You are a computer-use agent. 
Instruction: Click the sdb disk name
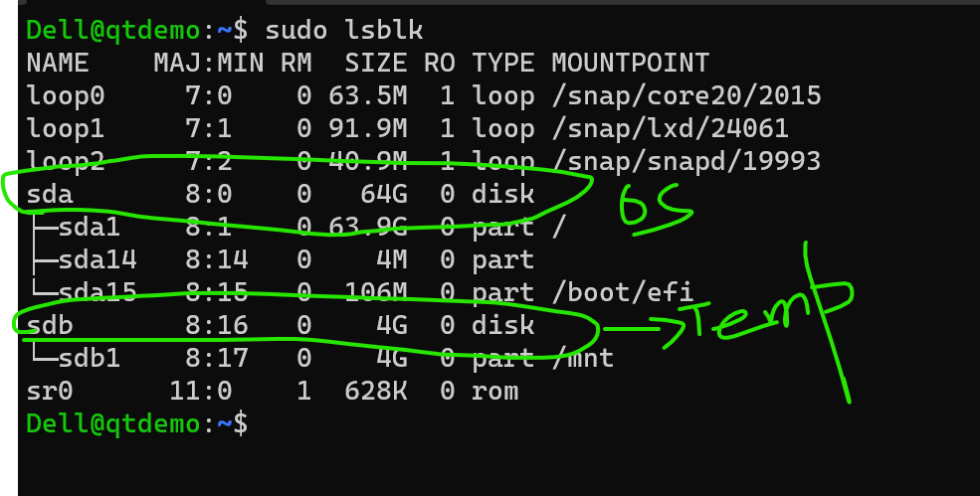click(50, 325)
